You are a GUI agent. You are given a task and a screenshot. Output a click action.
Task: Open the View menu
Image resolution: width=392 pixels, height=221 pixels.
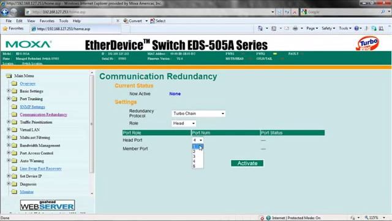31,21
